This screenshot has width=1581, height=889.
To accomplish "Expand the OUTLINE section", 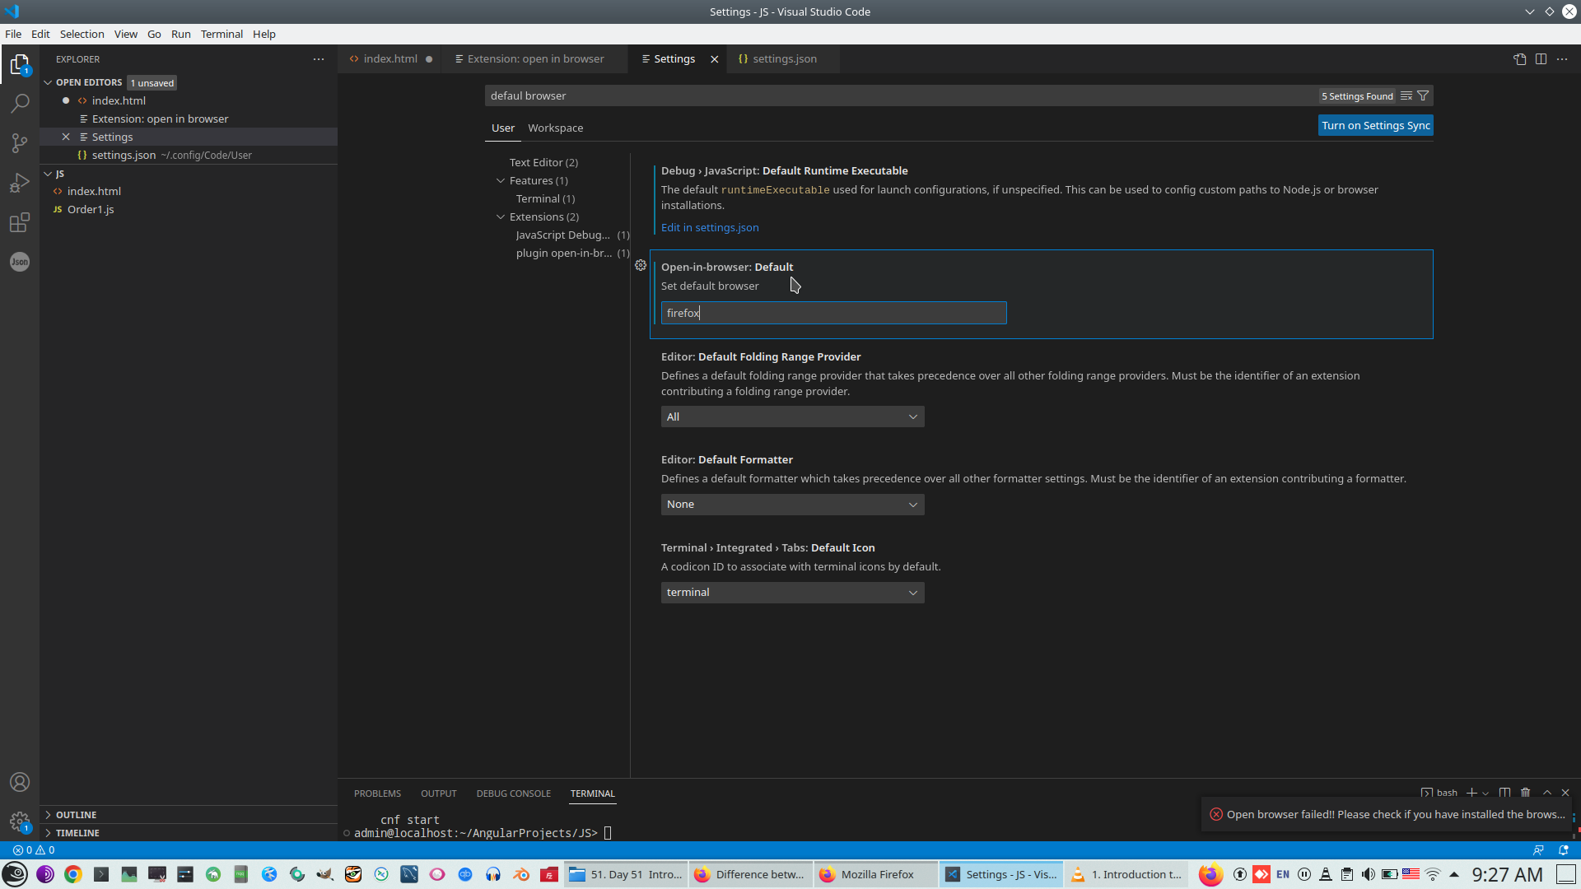I will pyautogui.click(x=76, y=815).
